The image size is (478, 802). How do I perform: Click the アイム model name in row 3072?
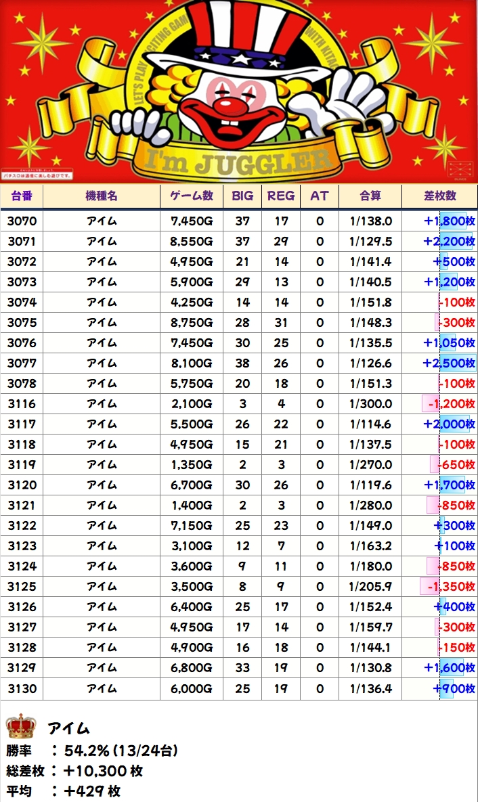[x=102, y=262]
